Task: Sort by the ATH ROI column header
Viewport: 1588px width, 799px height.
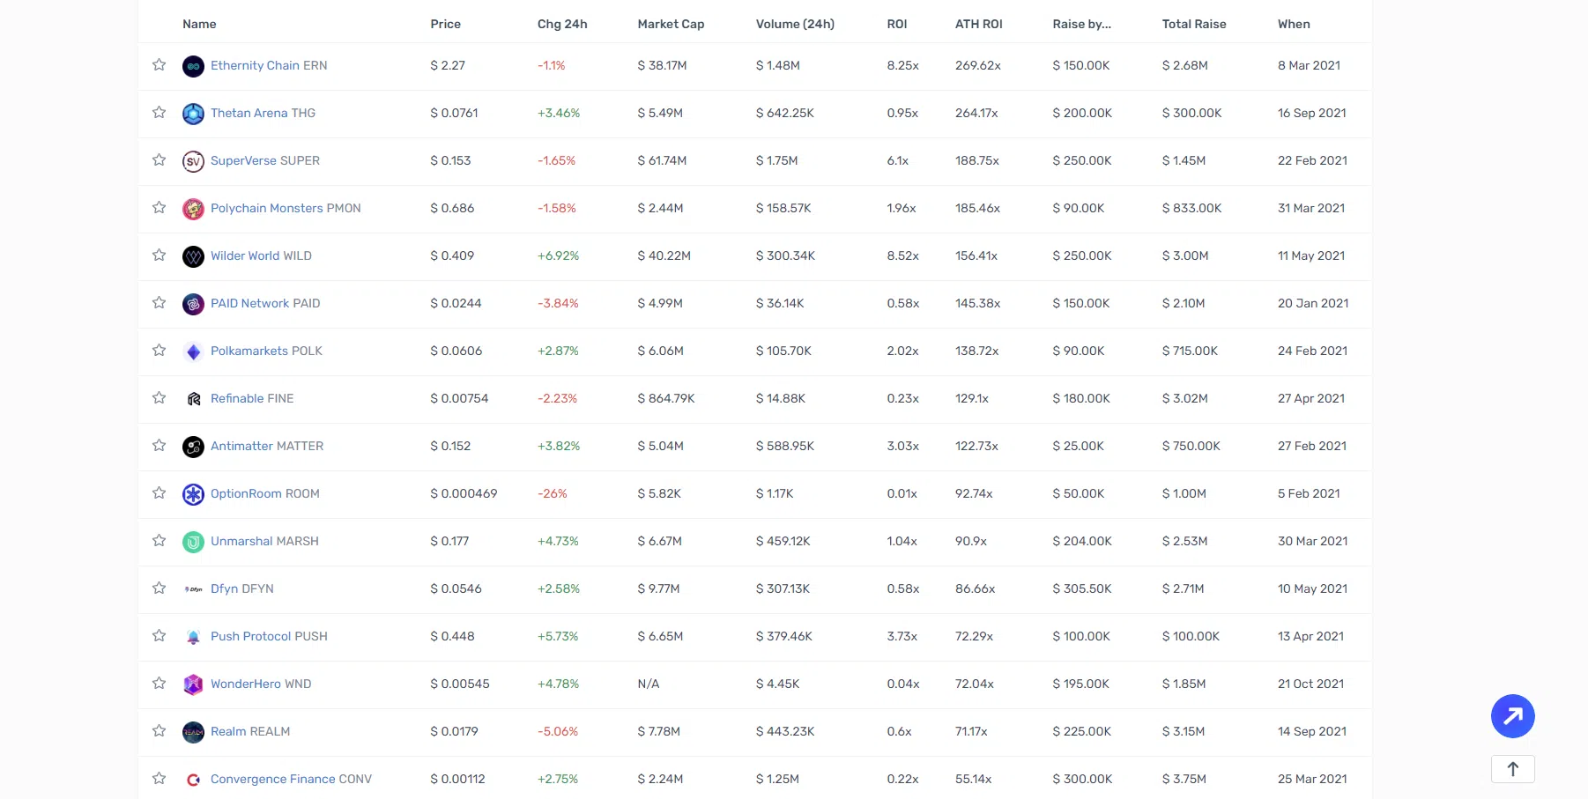Action: pos(978,24)
